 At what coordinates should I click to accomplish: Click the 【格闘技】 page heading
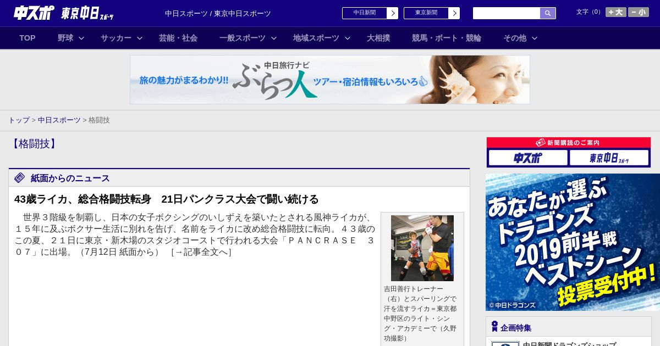pos(34,144)
